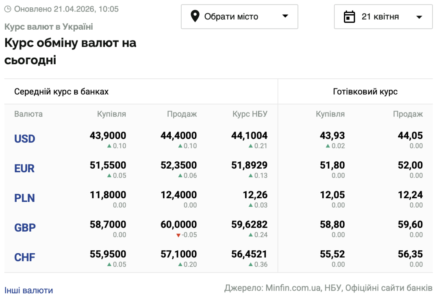This screenshot has width=439, height=297.
Task: Switch to the 'Готівковий курс' tab
Action: pyautogui.click(x=365, y=91)
